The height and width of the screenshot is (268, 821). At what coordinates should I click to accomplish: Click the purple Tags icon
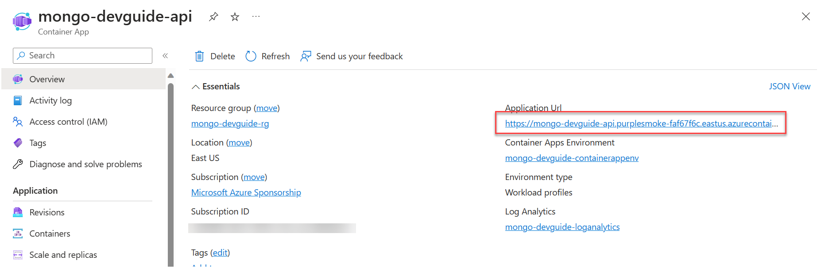click(18, 143)
